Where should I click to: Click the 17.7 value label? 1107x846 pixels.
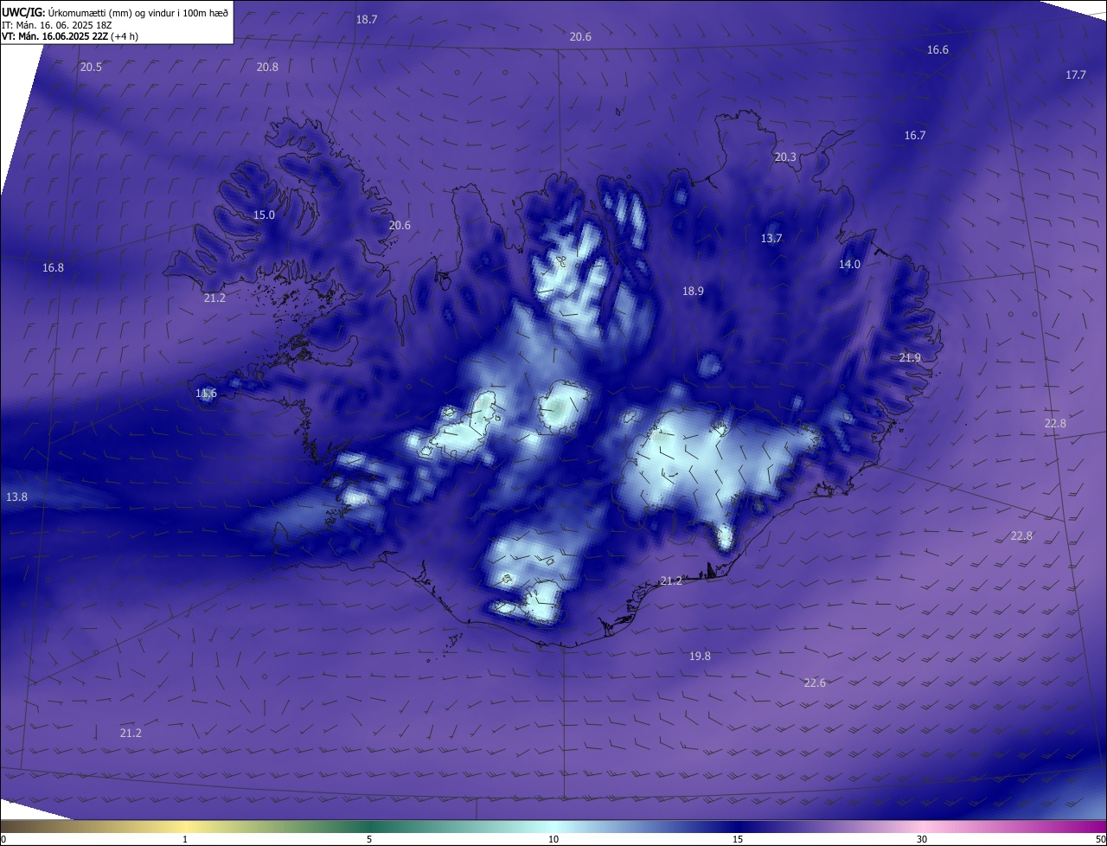[1075, 75]
